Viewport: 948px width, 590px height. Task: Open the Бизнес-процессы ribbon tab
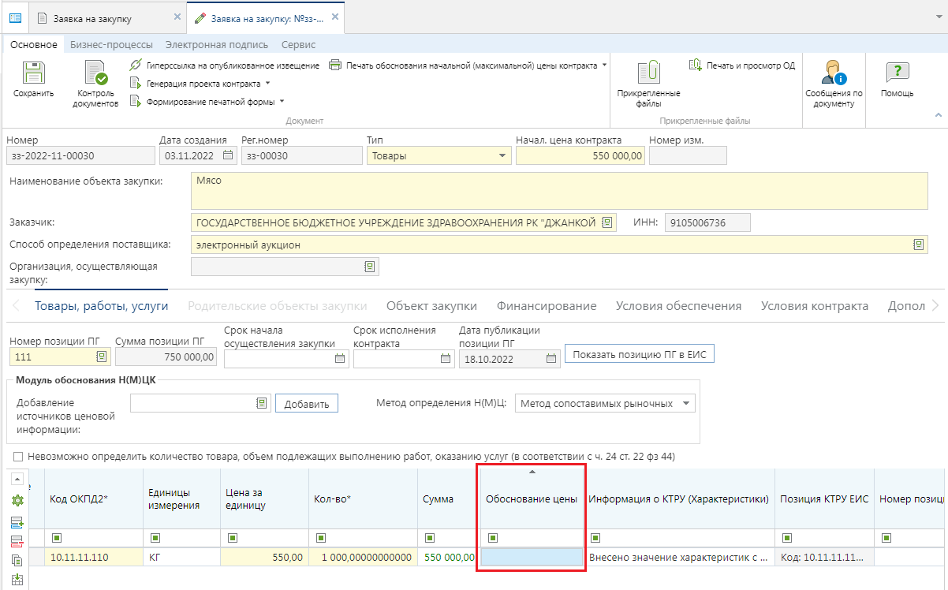point(111,45)
